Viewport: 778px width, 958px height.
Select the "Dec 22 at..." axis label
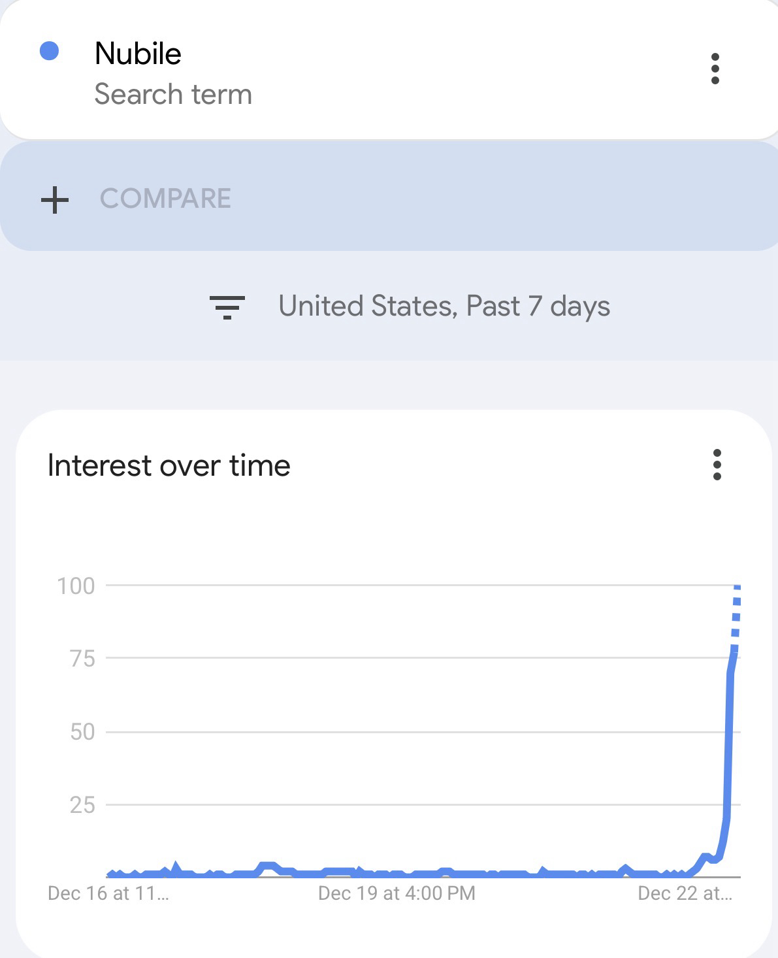pos(685,893)
